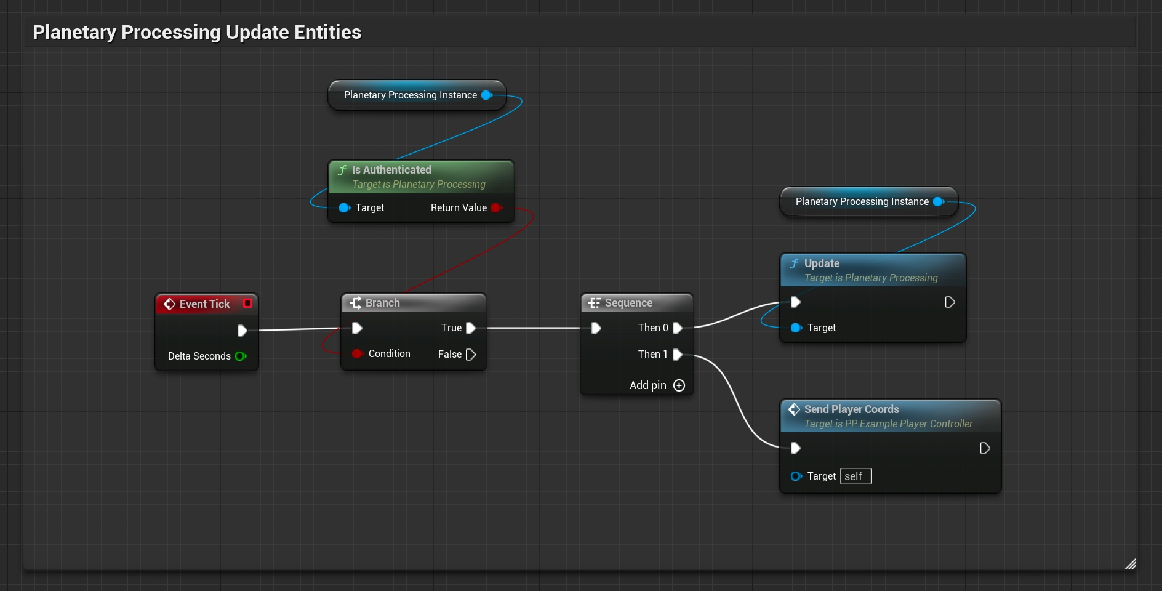Image resolution: width=1162 pixels, height=591 pixels.
Task: Click the comment box resize handle
Action: [x=1131, y=564]
